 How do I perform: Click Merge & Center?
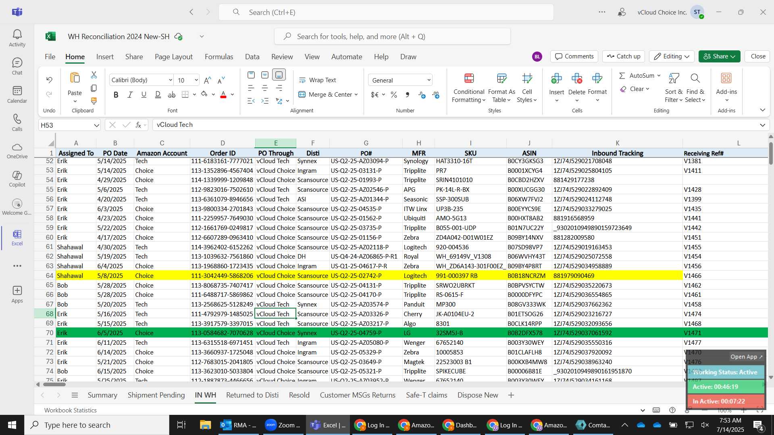[328, 94]
